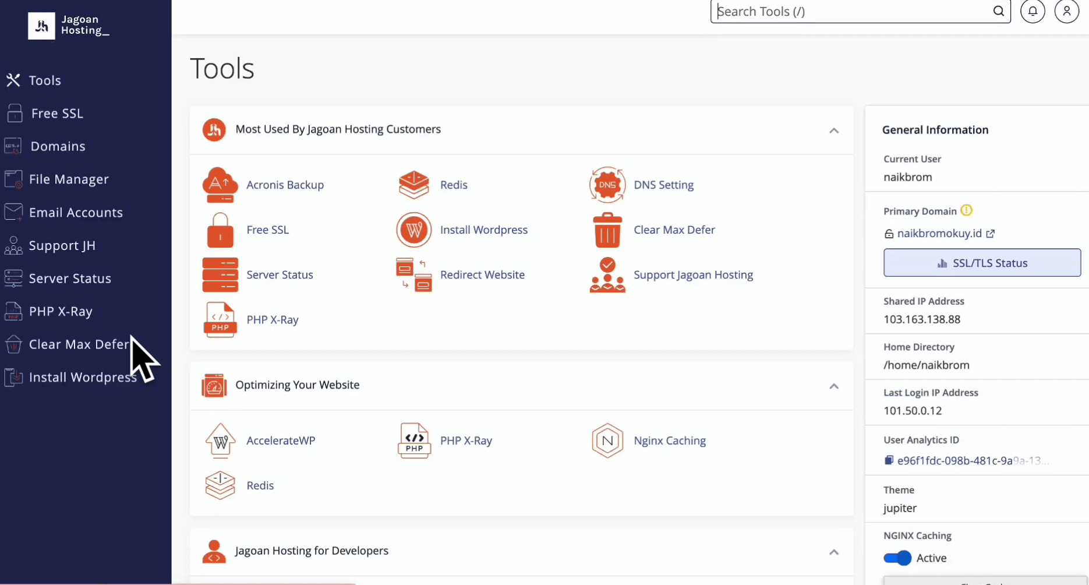The width and height of the screenshot is (1089, 585).
Task: Open the DNS Setting link
Action: pyautogui.click(x=663, y=185)
